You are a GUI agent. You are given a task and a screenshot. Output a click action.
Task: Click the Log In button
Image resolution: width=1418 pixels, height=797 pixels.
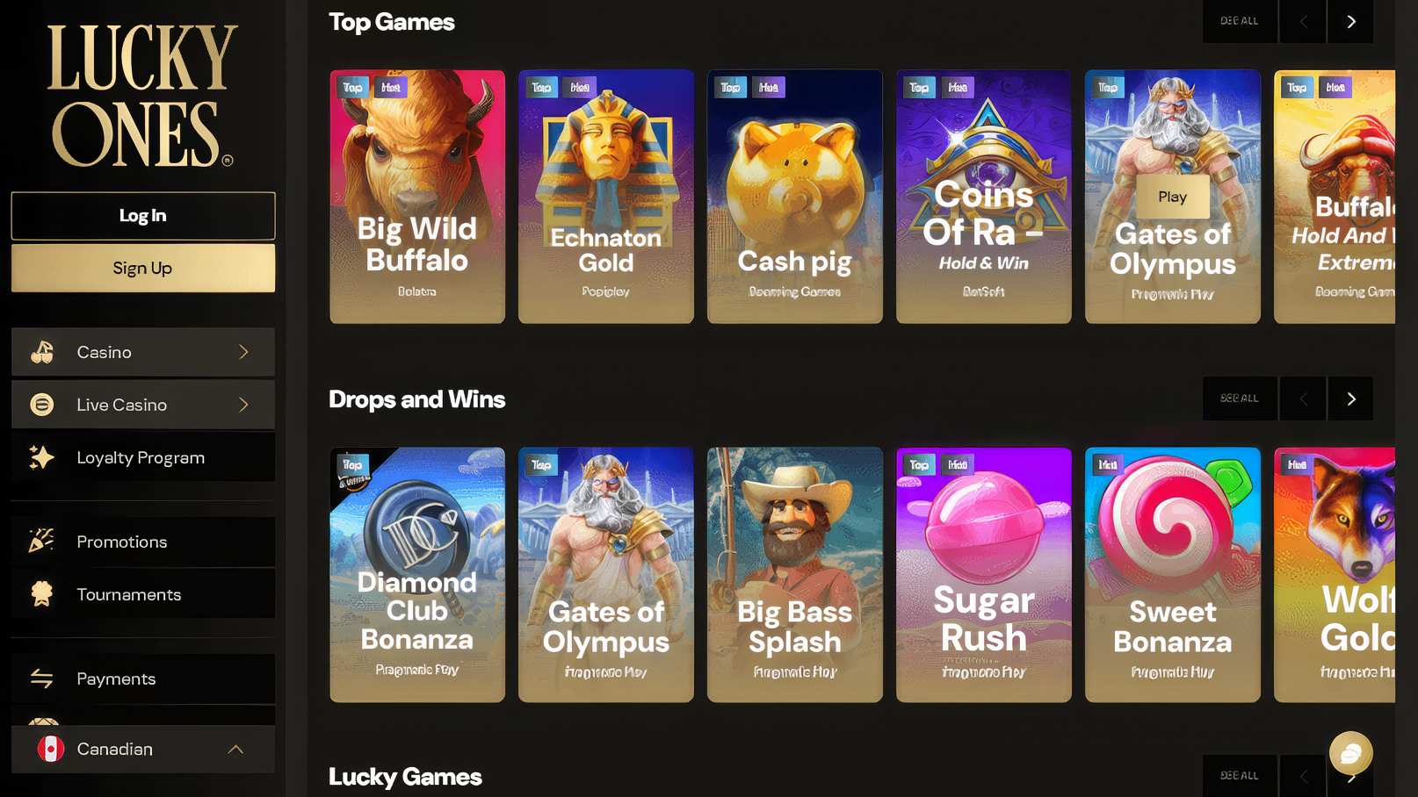tap(143, 216)
